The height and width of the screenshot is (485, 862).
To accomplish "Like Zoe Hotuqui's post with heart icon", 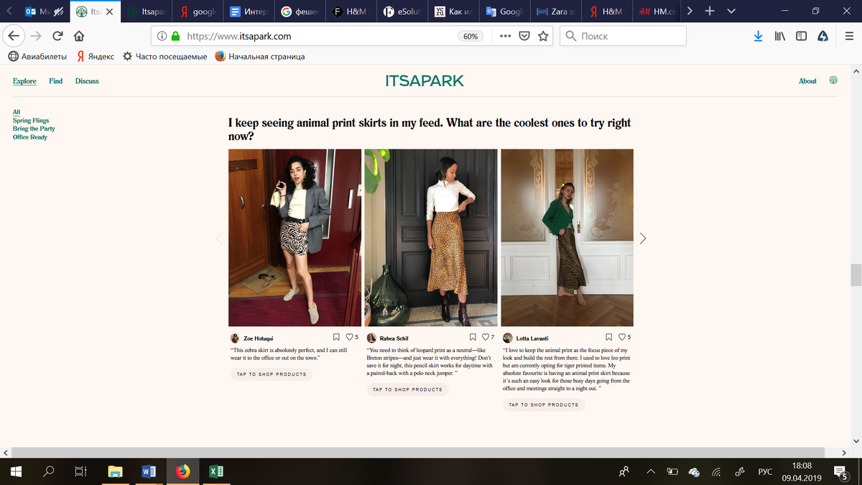I will [x=350, y=337].
